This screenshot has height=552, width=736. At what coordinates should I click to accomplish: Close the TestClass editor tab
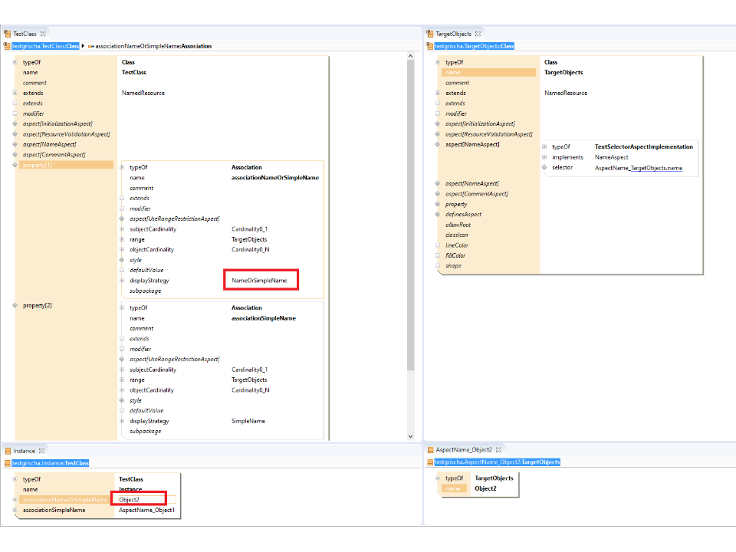click(44, 34)
